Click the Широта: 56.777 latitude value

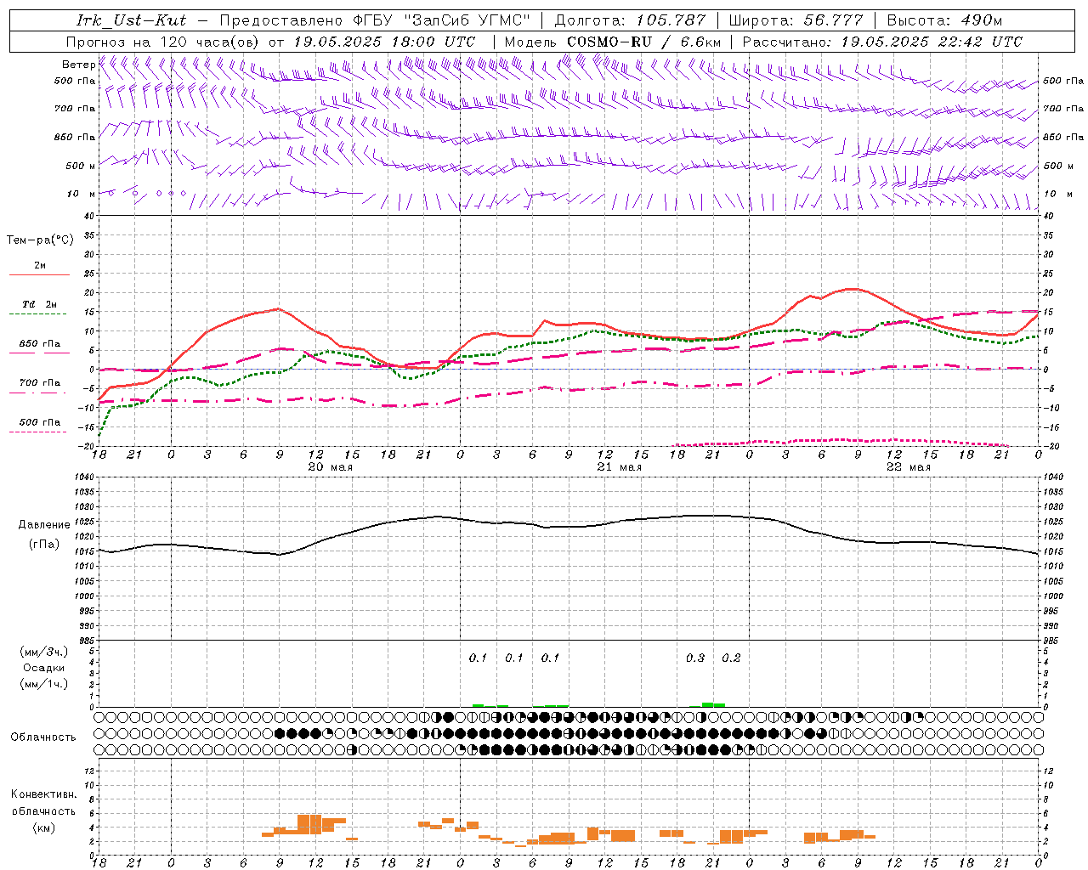point(796,20)
